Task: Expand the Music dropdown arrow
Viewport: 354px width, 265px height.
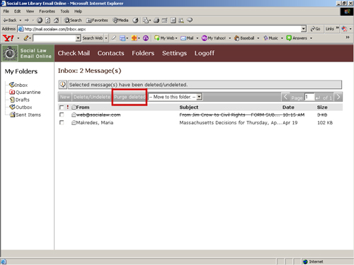Action: point(282,38)
